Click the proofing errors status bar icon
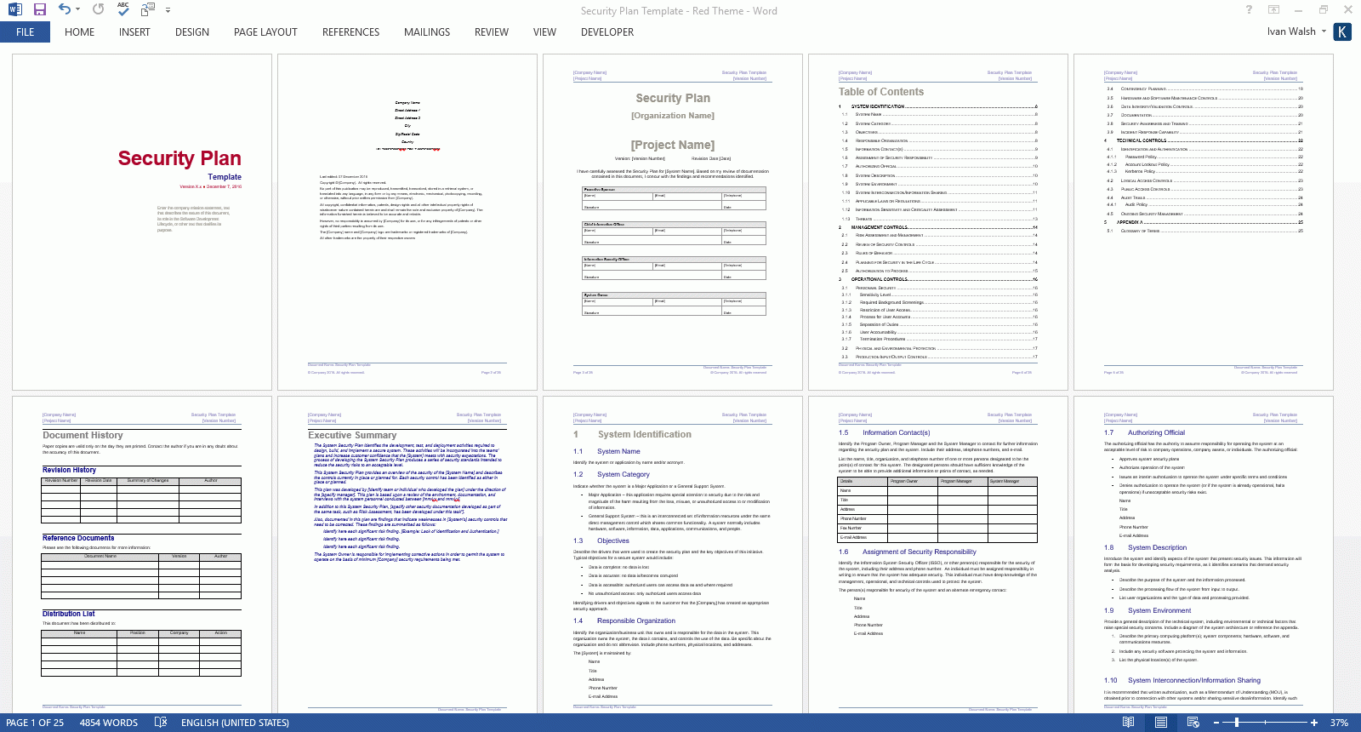Viewport: 1361px width, 732px height. click(161, 723)
